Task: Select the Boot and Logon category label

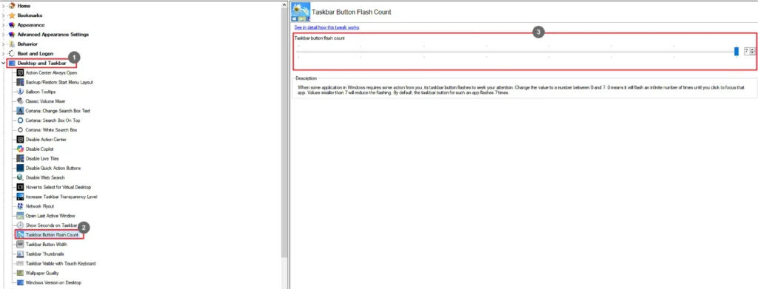Action: (x=36, y=53)
